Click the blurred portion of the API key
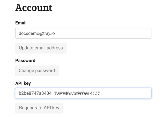Viewport: 163px width, 117px height. [x=77, y=93]
